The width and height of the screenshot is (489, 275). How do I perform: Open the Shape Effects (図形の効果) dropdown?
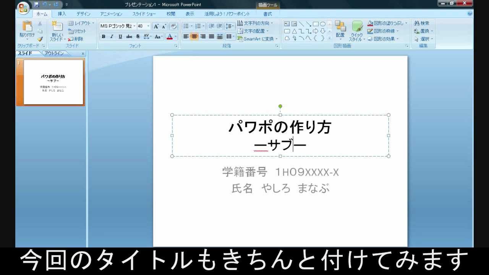pyautogui.click(x=383, y=39)
